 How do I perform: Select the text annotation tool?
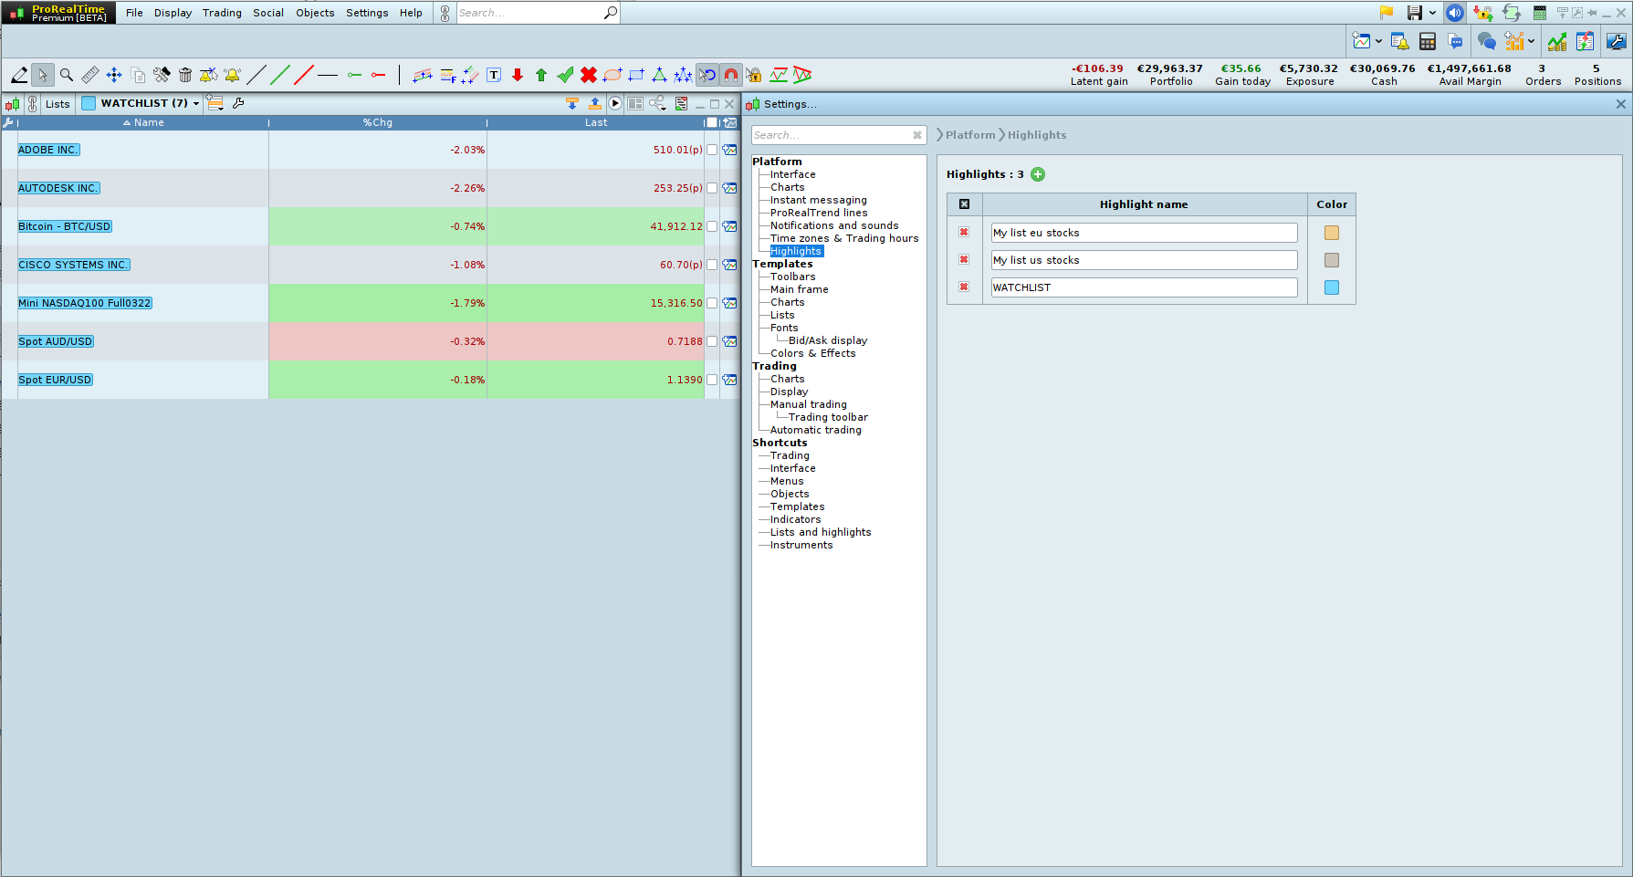494,75
